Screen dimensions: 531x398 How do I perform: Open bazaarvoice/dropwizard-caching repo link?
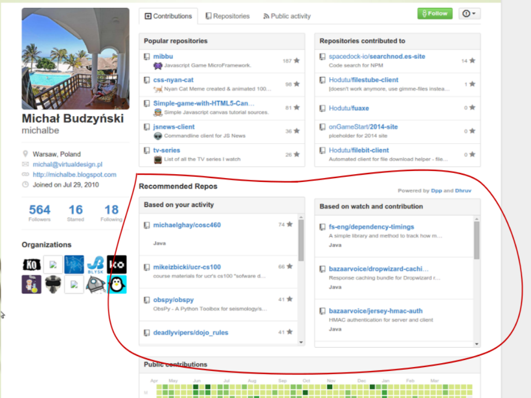pos(378,269)
